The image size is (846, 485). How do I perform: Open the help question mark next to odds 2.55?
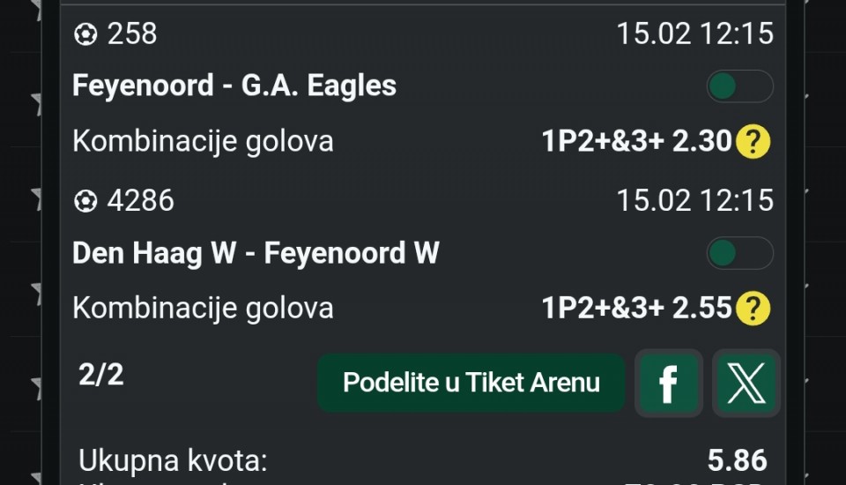pyautogui.click(x=753, y=308)
